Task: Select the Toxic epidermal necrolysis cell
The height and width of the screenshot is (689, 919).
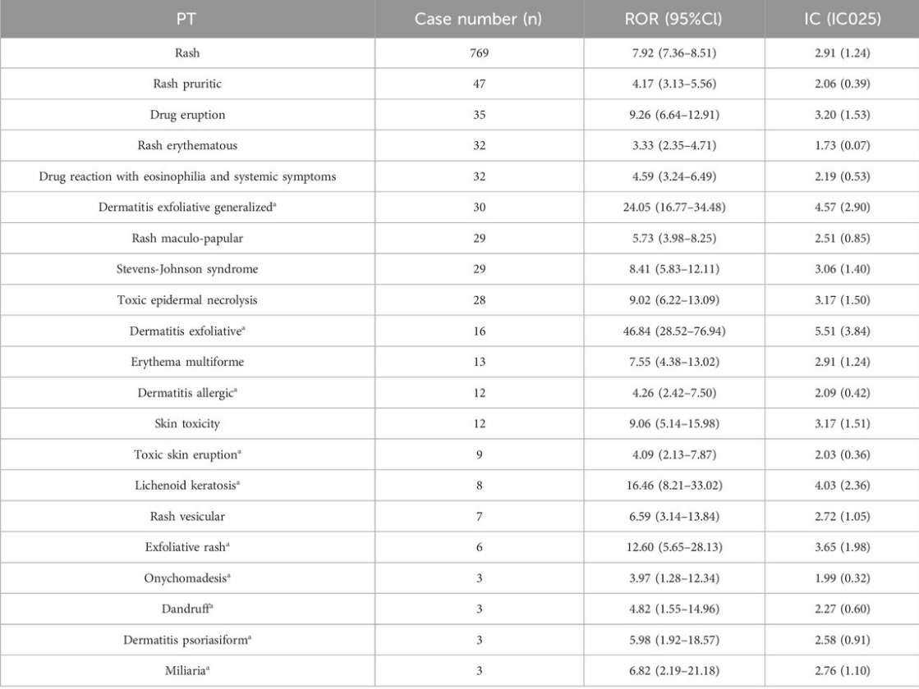Action: pyautogui.click(x=187, y=300)
